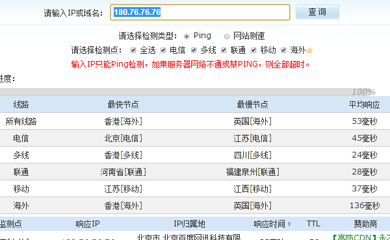Image resolution: width=390 pixels, height=240 pixels.
Task: Sort by the 响应时间 column arrows
Action: point(289,224)
